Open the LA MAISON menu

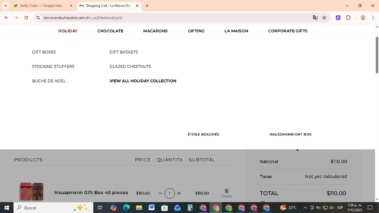(x=236, y=31)
